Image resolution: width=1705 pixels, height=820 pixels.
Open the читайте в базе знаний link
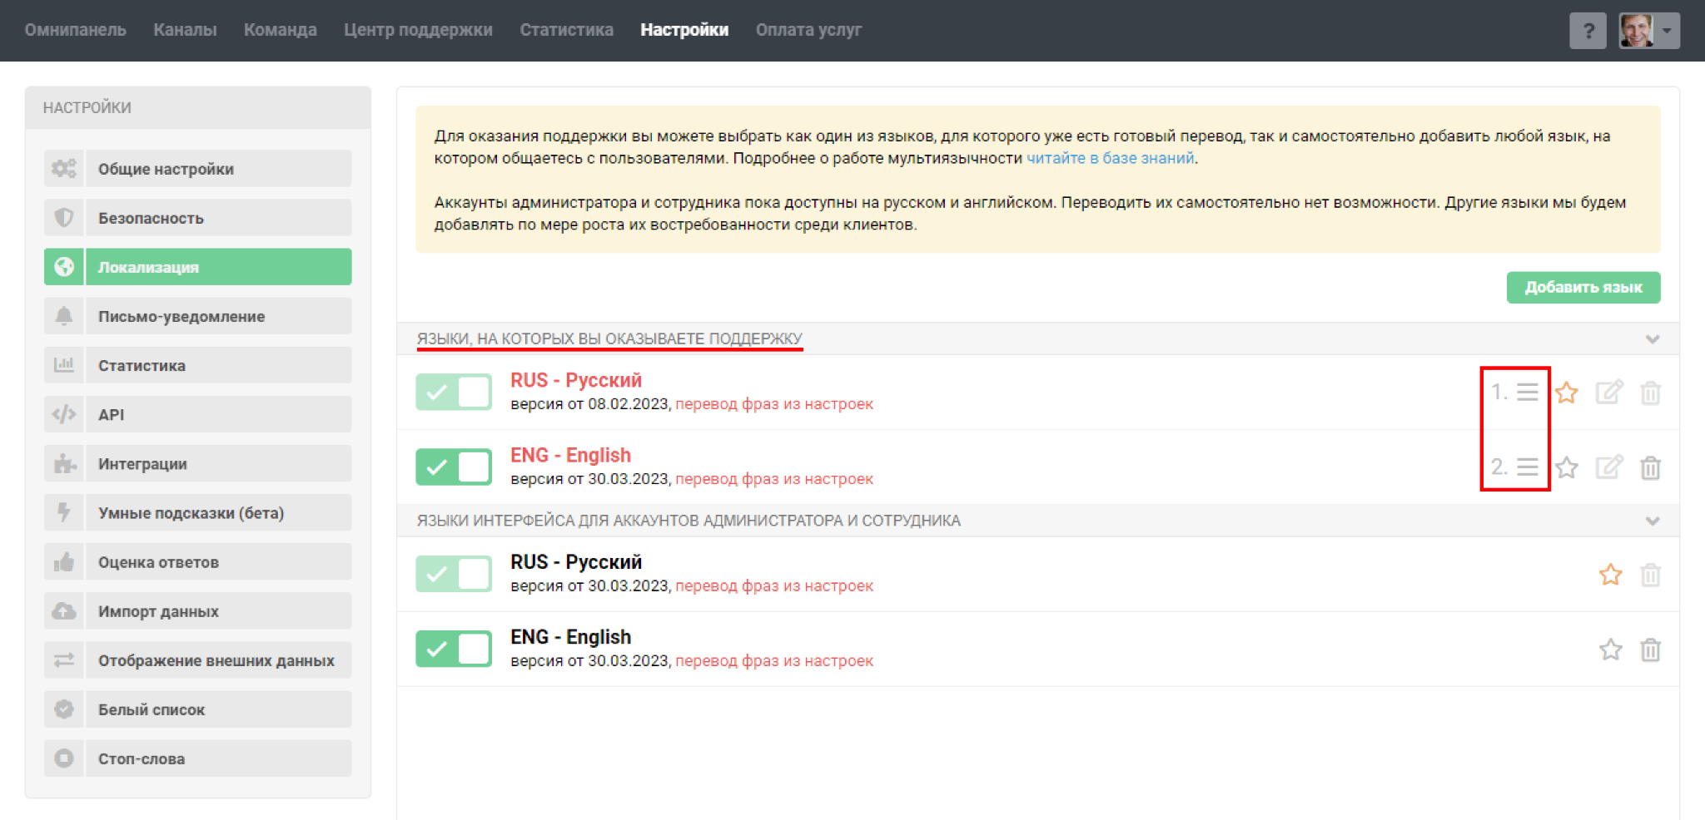[x=1110, y=158]
